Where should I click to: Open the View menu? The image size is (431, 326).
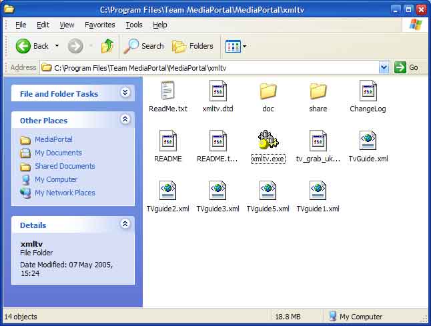pyautogui.click(x=67, y=25)
